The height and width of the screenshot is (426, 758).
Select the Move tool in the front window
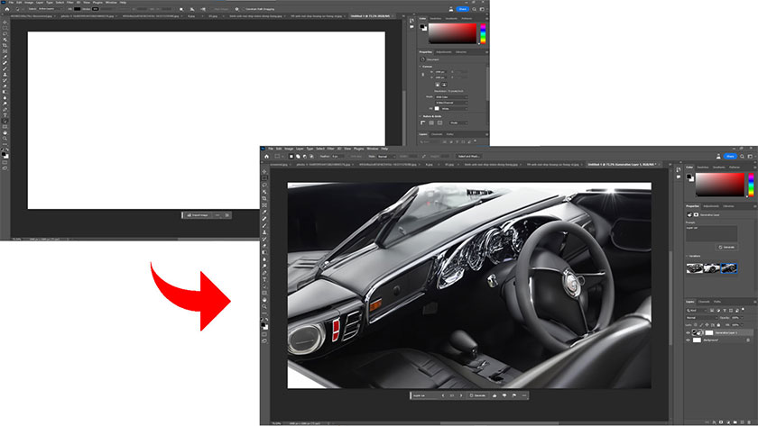[x=264, y=171]
